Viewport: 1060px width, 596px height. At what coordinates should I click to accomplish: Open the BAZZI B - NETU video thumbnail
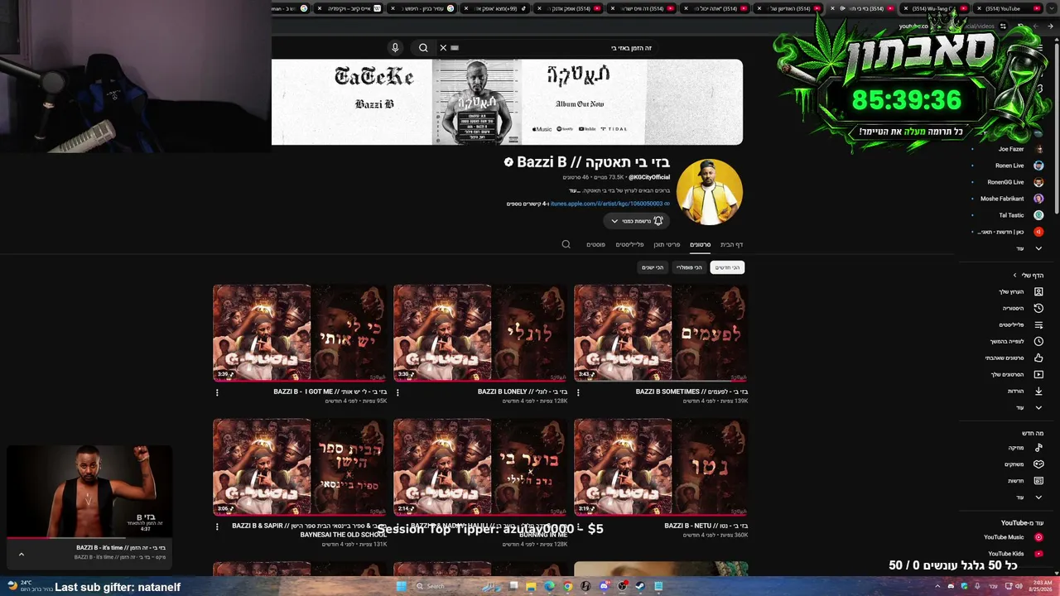(661, 467)
